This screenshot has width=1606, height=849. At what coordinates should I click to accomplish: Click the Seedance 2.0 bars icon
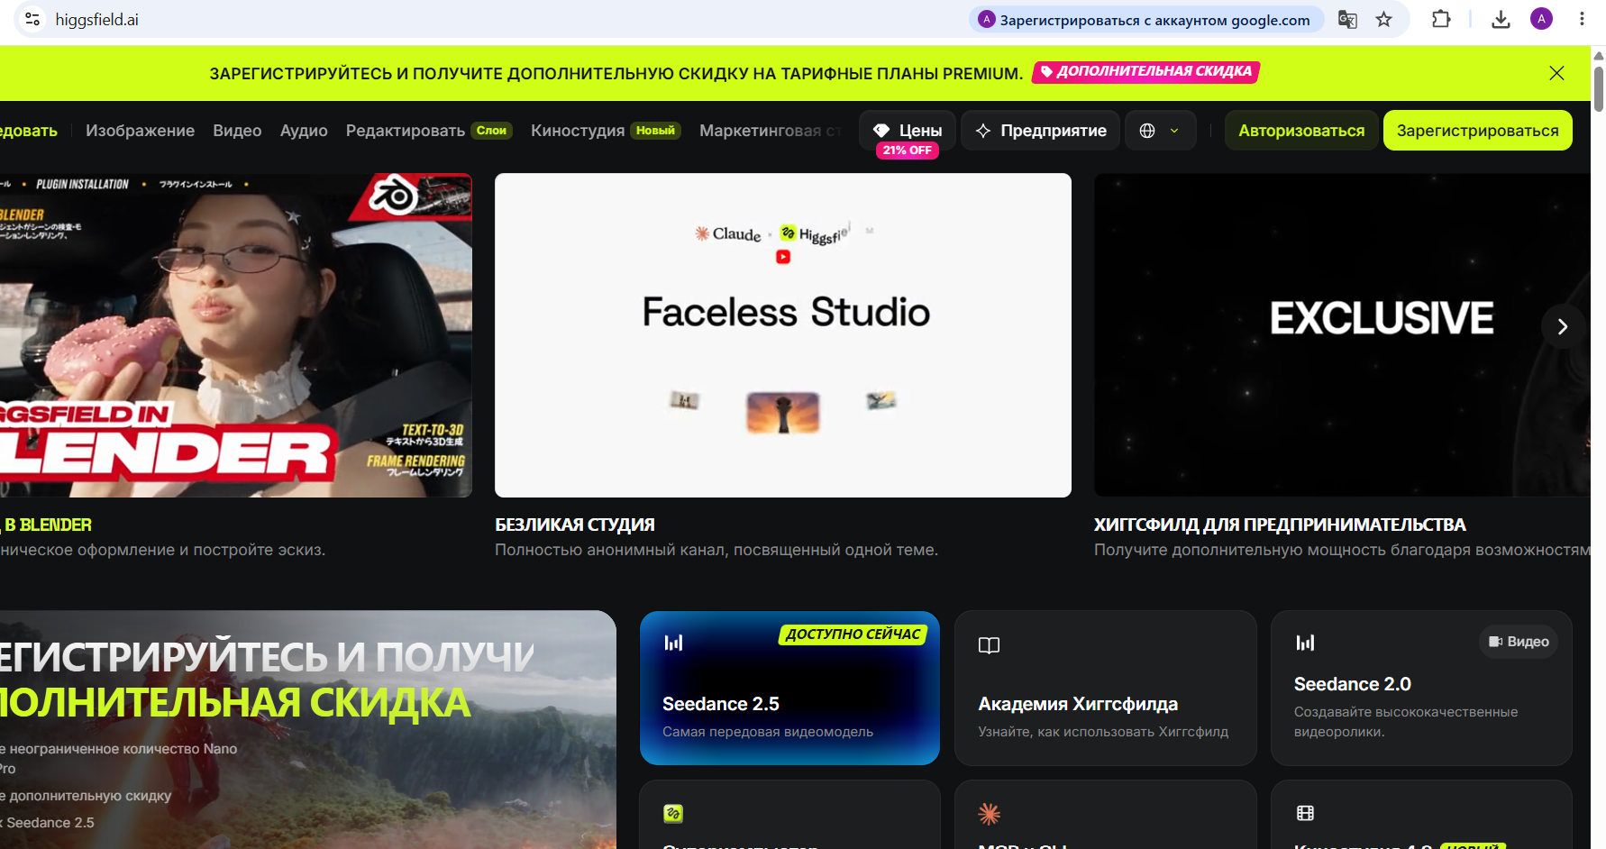[1305, 643]
